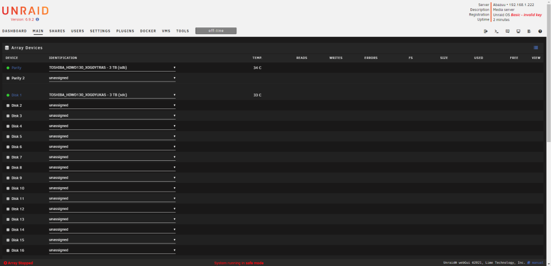The height and width of the screenshot is (266, 551).
Task: Expand the Disk 2 unassigned dropdown
Action: [x=112, y=105]
